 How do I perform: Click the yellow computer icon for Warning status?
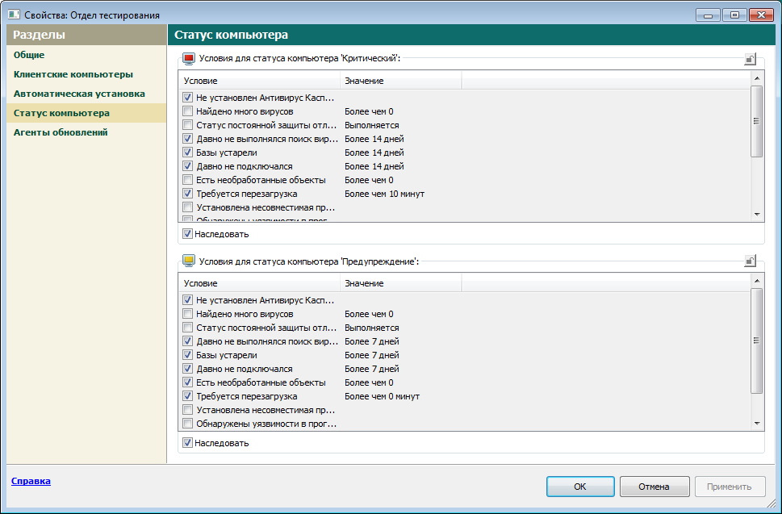pos(189,261)
